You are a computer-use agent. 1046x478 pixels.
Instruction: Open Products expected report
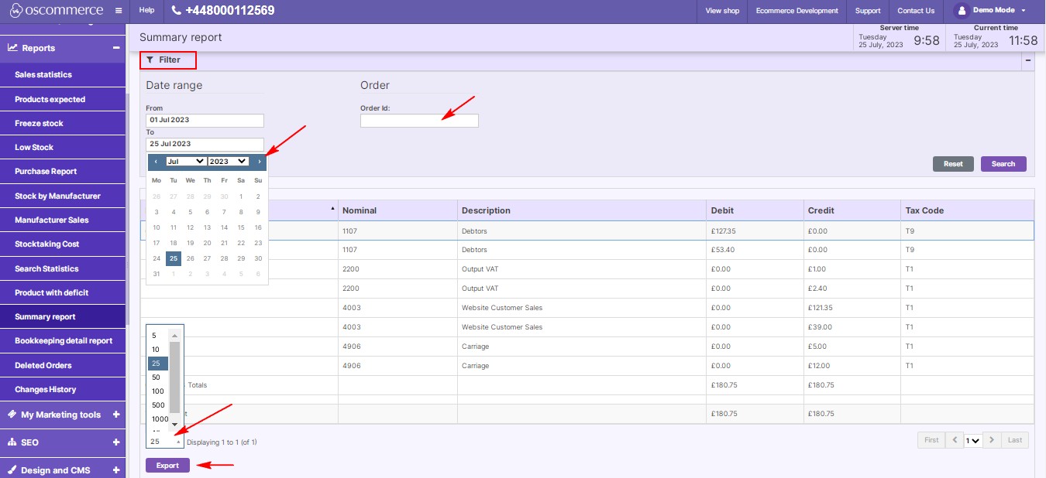tap(63, 99)
